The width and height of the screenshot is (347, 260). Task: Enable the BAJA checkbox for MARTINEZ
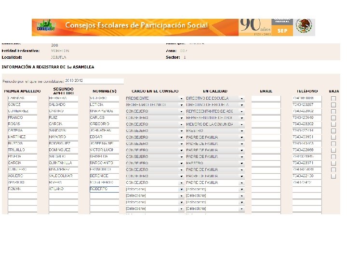(334, 137)
